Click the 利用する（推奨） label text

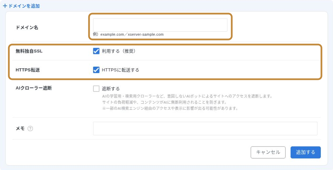pos(119,51)
